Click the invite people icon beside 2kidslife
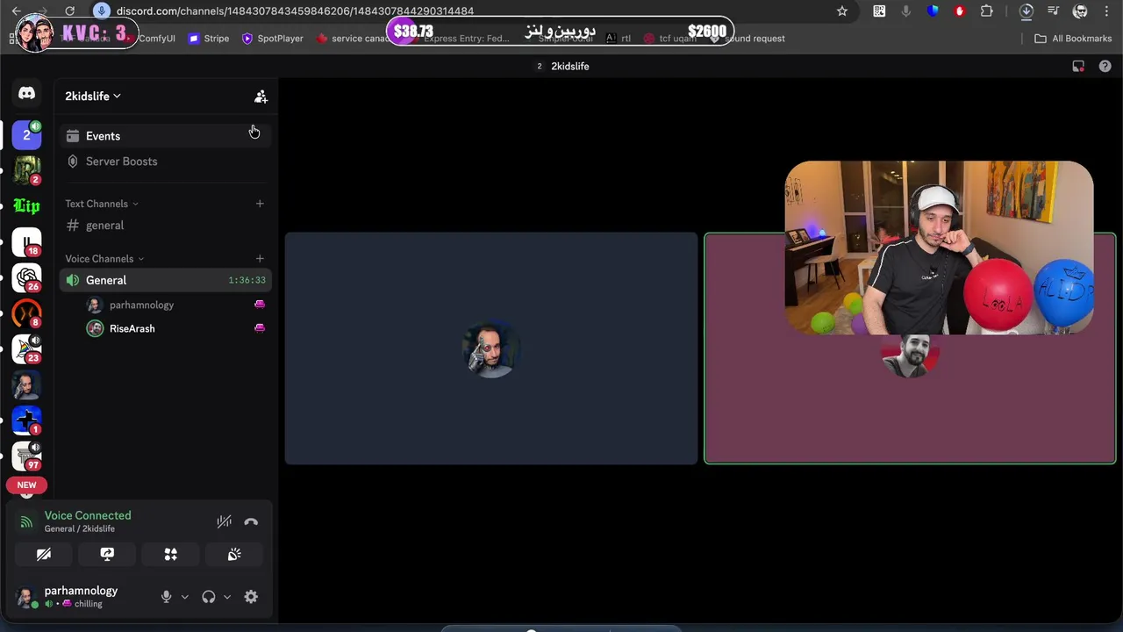Viewport: 1123px width, 632px height. 261,97
